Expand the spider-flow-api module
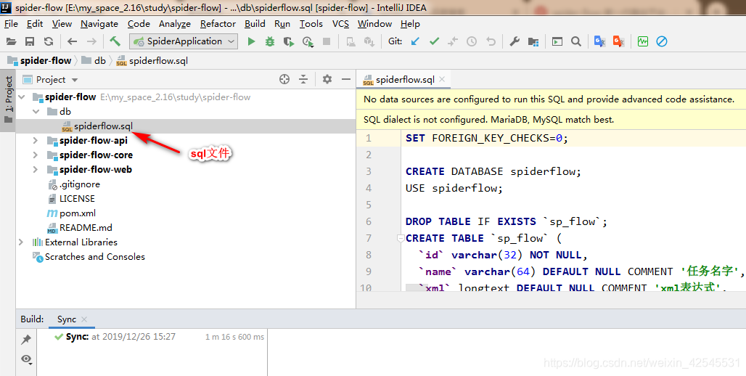The image size is (746, 376). (35, 141)
